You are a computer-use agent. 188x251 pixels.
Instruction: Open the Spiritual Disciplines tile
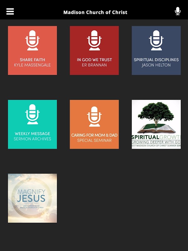pyautogui.click(x=156, y=51)
